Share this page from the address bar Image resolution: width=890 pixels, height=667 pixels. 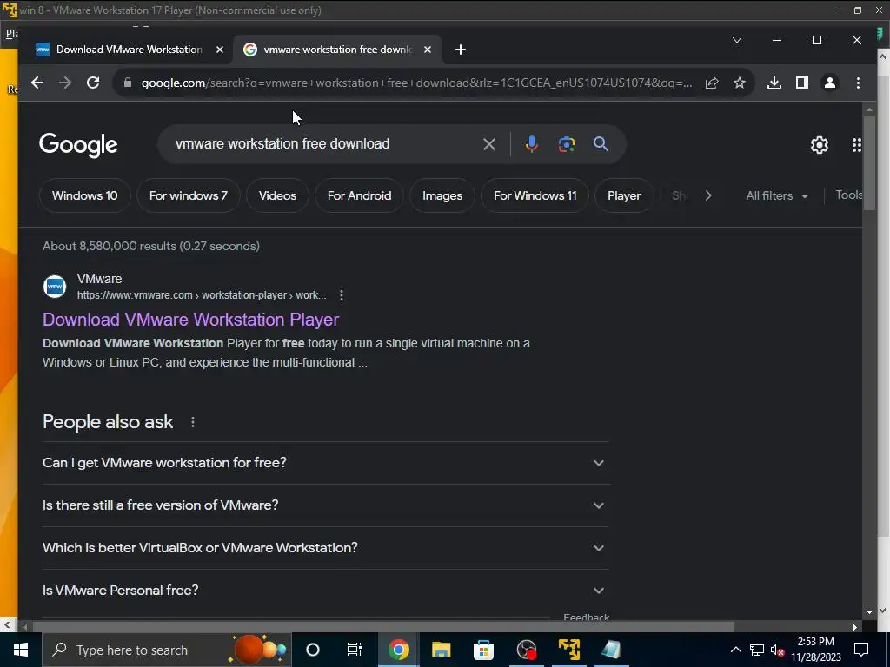[x=712, y=83]
